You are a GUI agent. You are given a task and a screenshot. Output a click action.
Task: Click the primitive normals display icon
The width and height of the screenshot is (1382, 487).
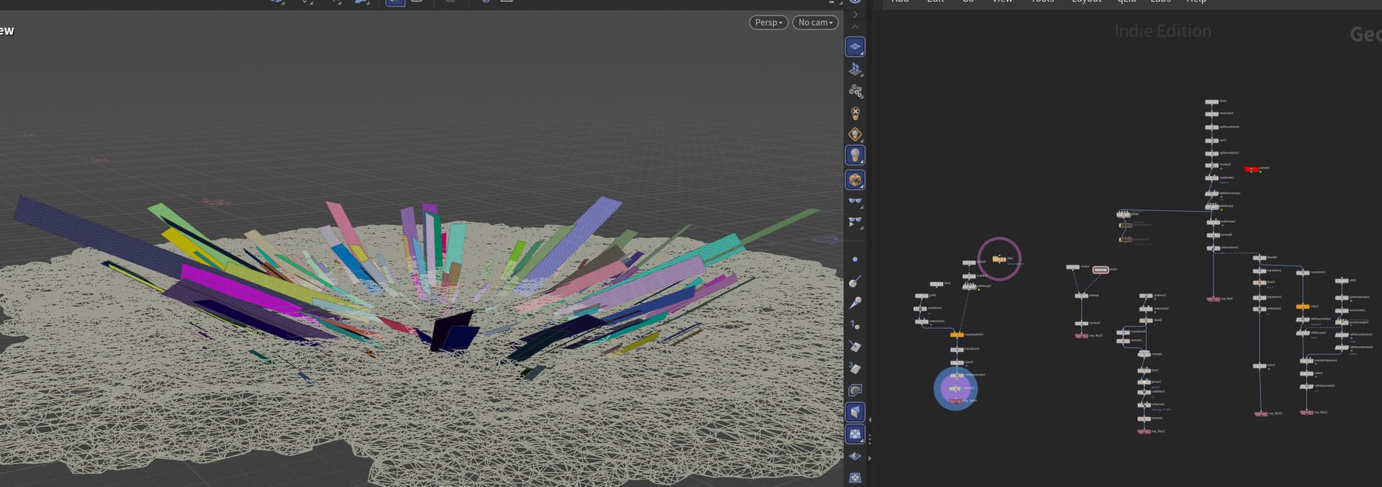[855, 346]
